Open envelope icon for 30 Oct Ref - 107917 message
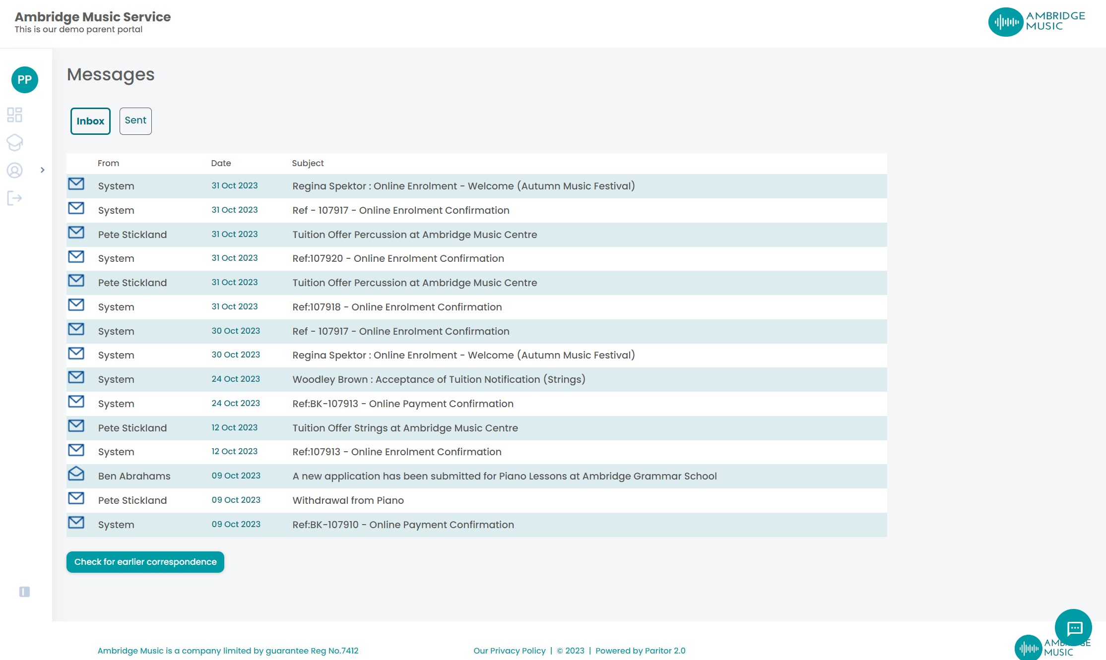1106x660 pixels. coord(76,329)
